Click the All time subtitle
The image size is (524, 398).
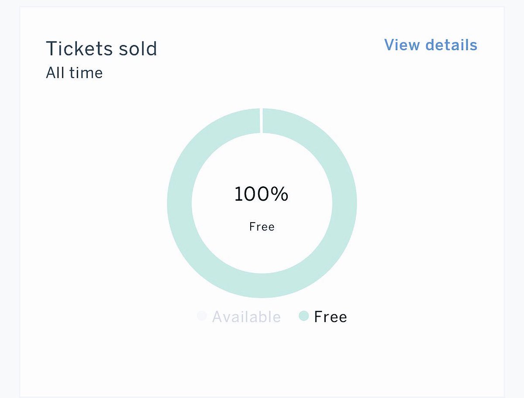tap(74, 72)
